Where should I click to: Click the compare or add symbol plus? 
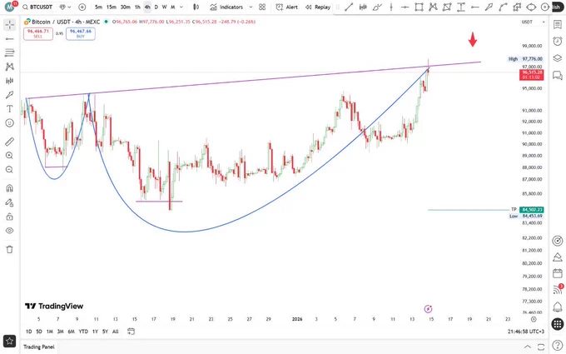tap(82, 7)
